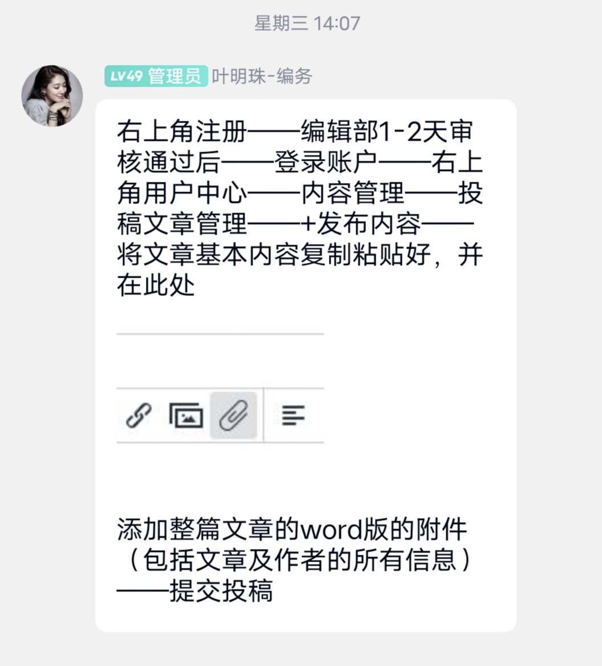Click the text 在此处 in the message
The height and width of the screenshot is (666, 602).
click(x=156, y=286)
